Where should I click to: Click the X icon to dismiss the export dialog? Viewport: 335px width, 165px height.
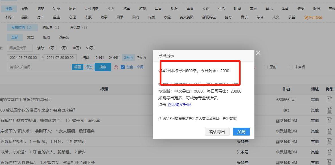(x=258, y=52)
